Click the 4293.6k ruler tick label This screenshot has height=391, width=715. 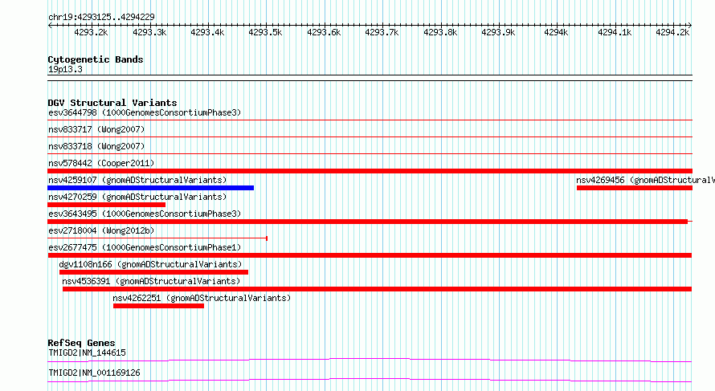tap(324, 32)
